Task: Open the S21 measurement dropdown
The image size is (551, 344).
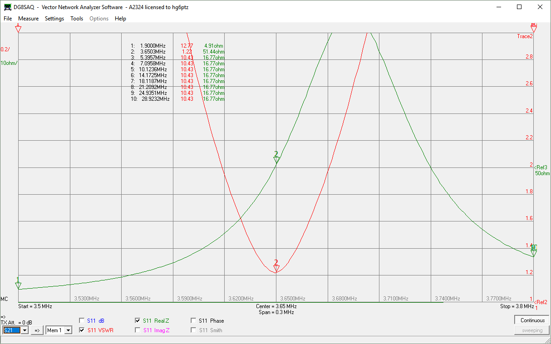Action: point(25,330)
